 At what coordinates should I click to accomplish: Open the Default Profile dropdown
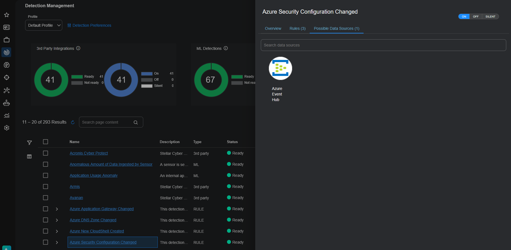pyautogui.click(x=44, y=25)
